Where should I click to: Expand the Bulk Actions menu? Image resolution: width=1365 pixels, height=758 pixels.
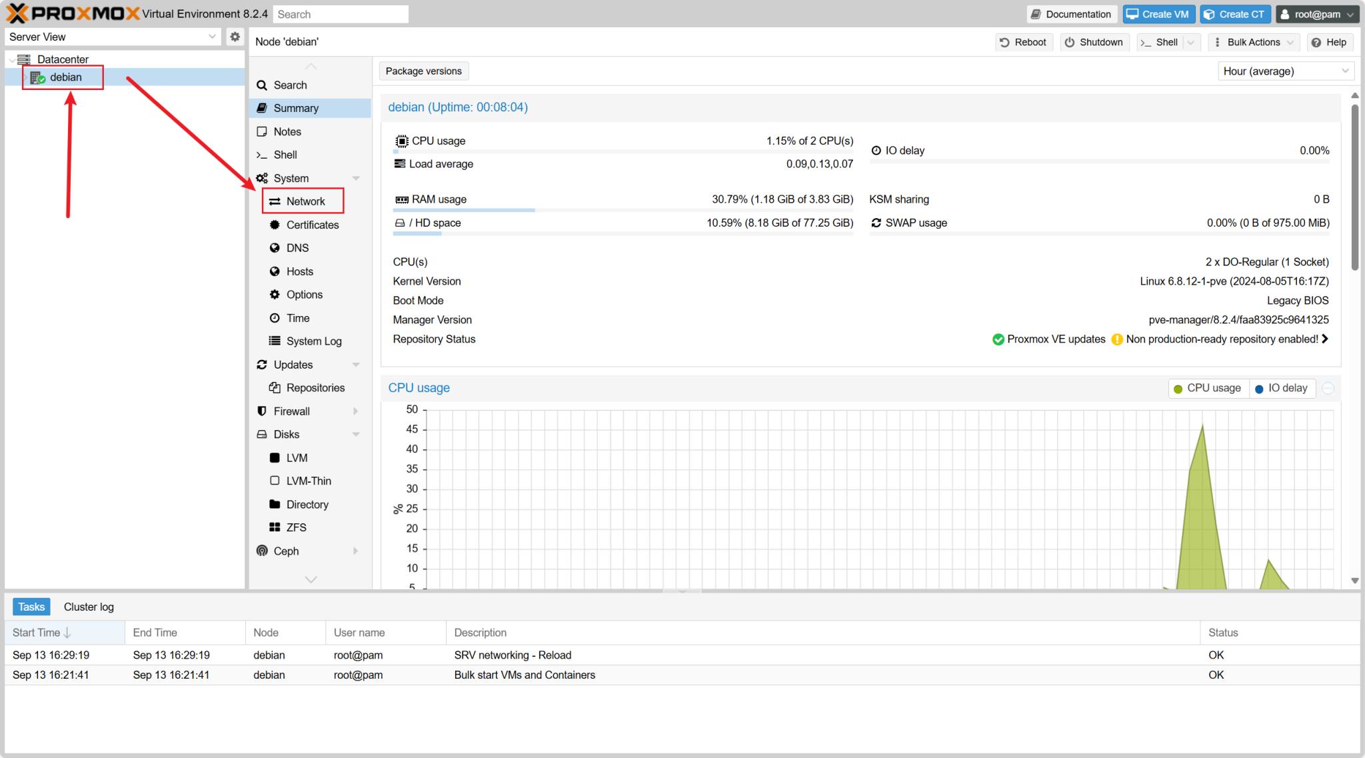tap(1253, 42)
